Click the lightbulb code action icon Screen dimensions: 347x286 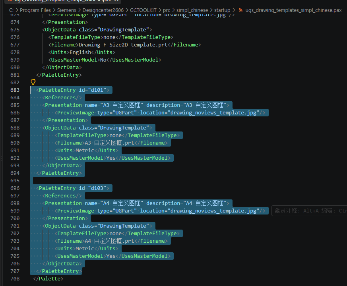33,82
